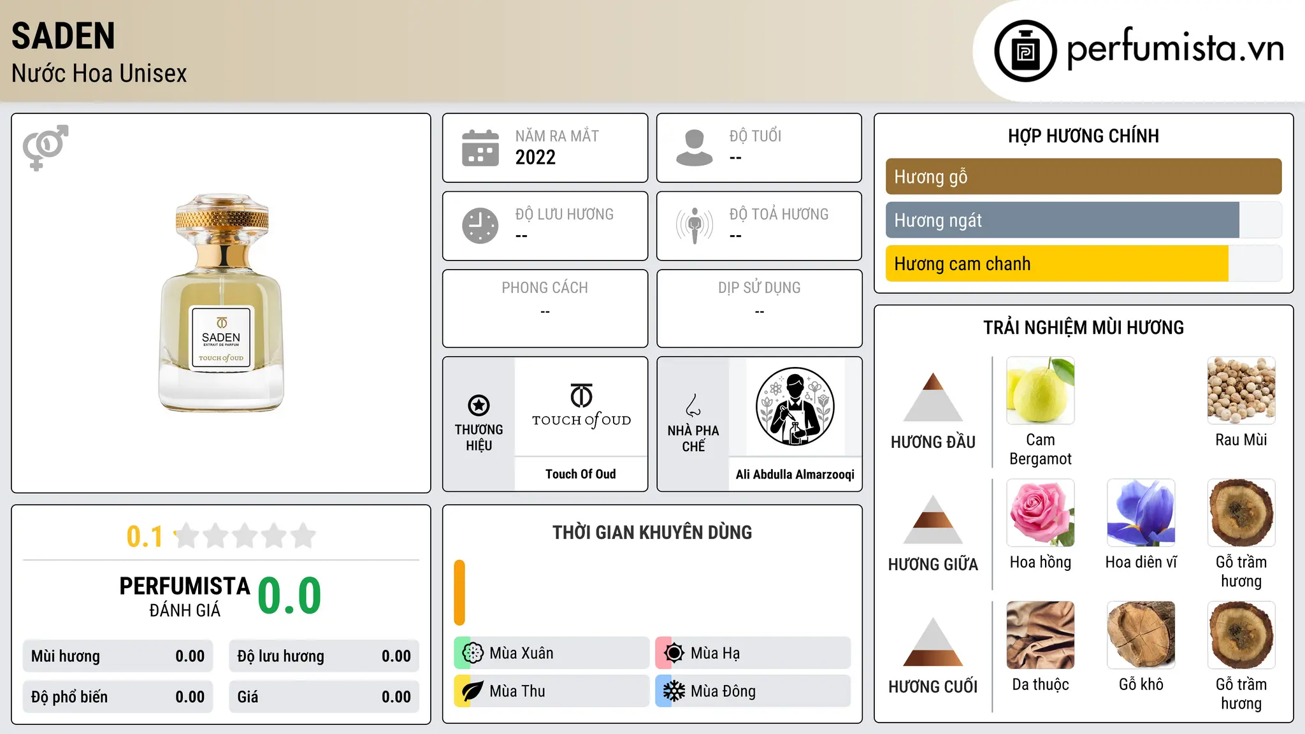Click the Giá 0.00 score row
1305x734 pixels.
click(324, 697)
